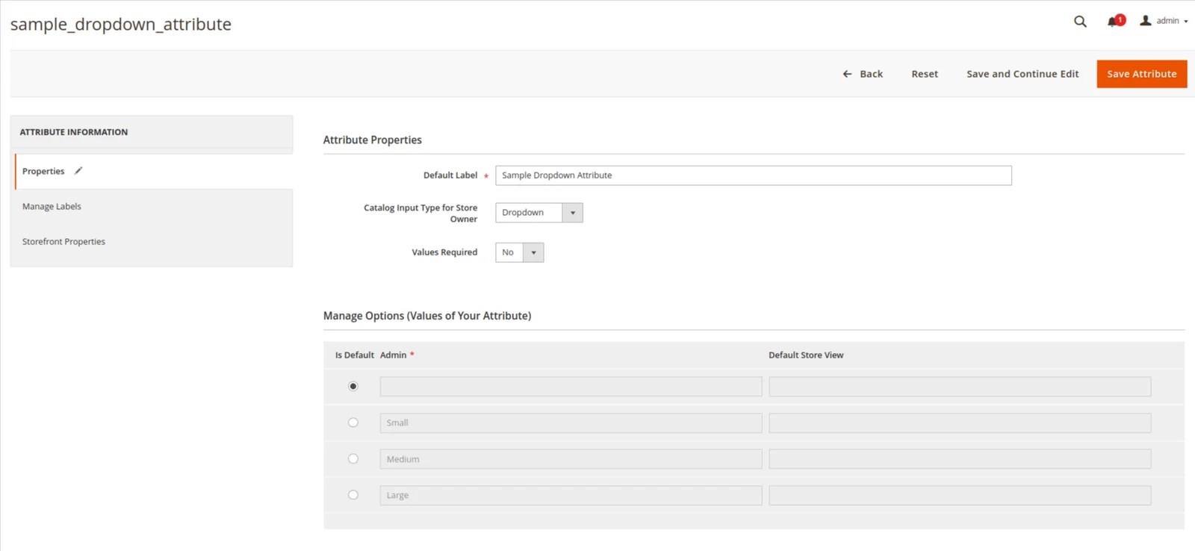Click the Admin column header
This screenshot has width=1195, height=551.
[393, 355]
